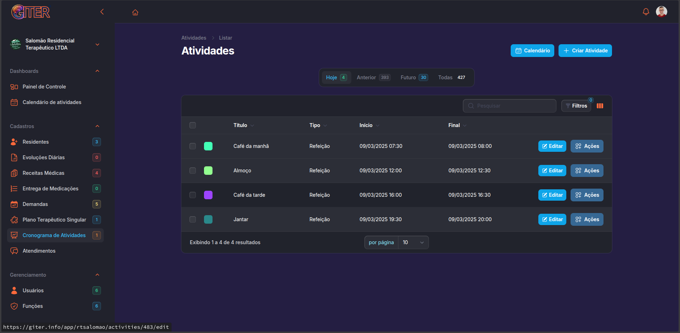Open notifications bell
The width and height of the screenshot is (680, 333).
(x=646, y=12)
